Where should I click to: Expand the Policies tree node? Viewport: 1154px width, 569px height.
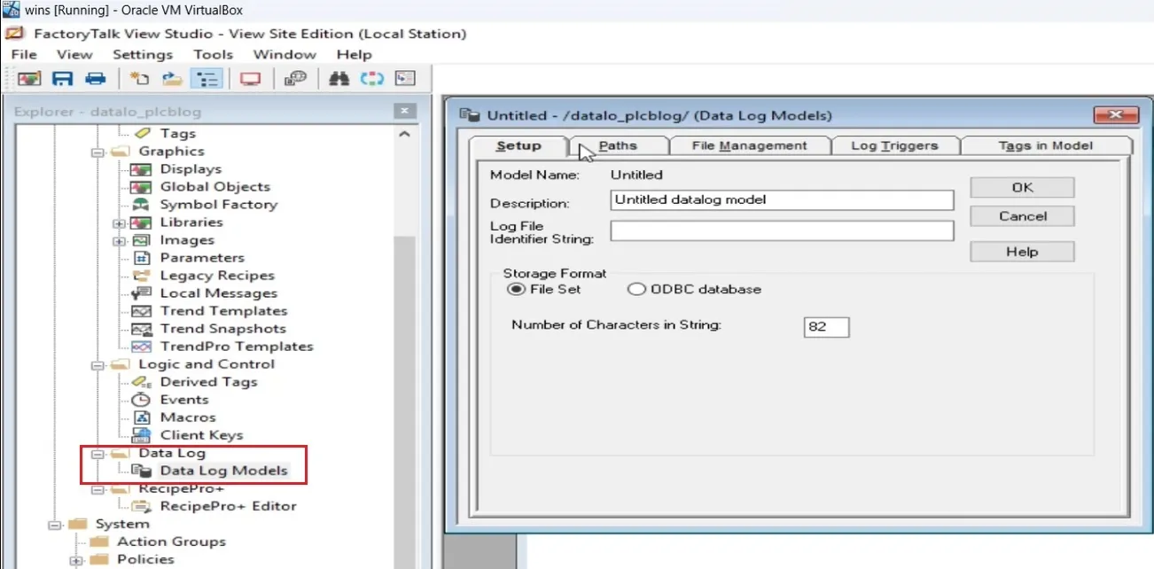coord(76,560)
